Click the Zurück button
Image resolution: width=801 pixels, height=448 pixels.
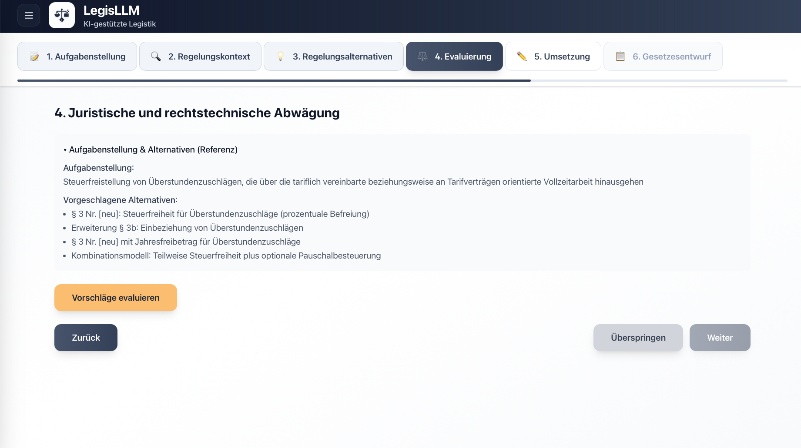[86, 338]
